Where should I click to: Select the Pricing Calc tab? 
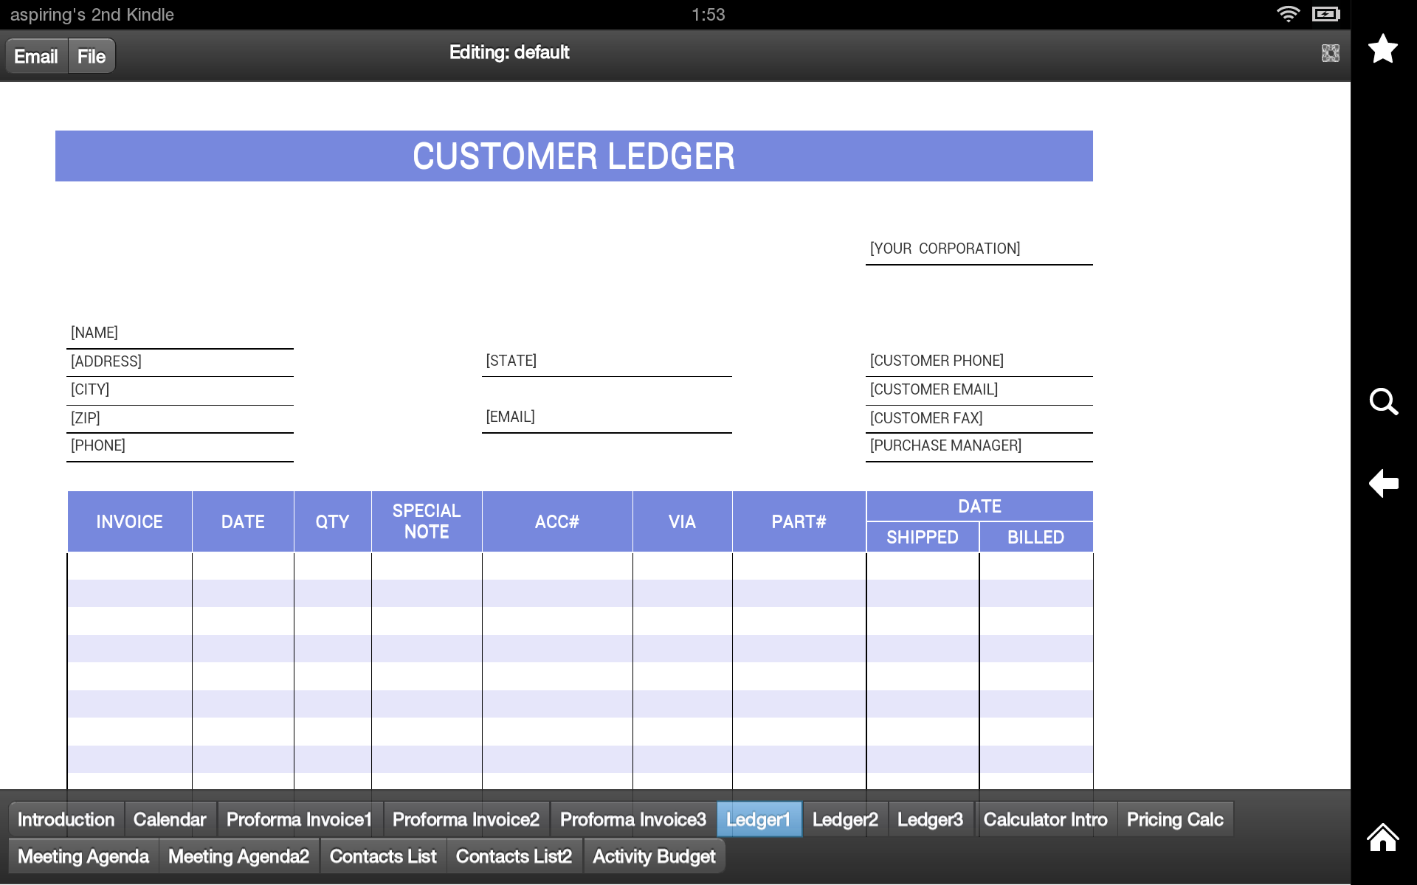point(1175,819)
